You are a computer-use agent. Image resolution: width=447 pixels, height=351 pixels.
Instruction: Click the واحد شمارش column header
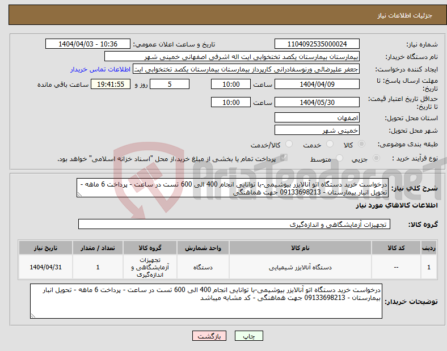(203, 248)
